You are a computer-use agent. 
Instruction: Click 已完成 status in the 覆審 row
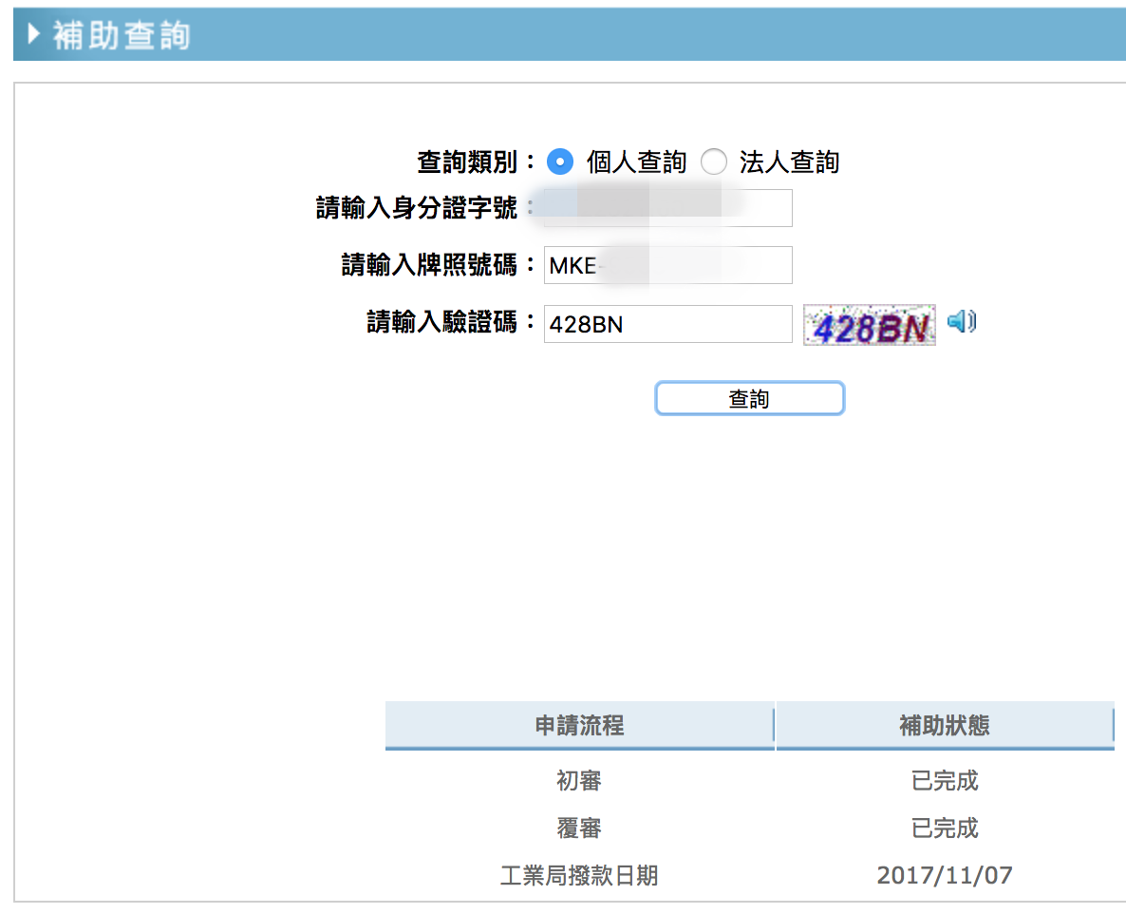pyautogui.click(x=944, y=828)
